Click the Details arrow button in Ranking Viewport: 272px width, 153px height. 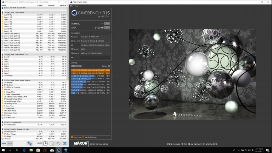[x=109, y=66]
